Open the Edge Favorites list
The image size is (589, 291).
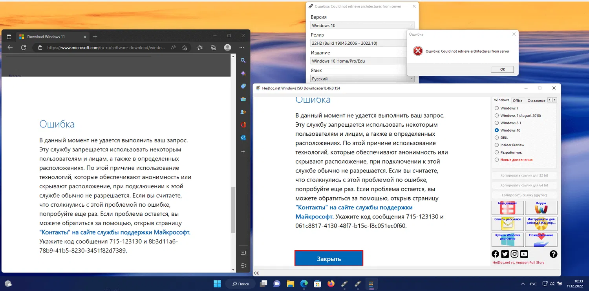click(x=200, y=47)
